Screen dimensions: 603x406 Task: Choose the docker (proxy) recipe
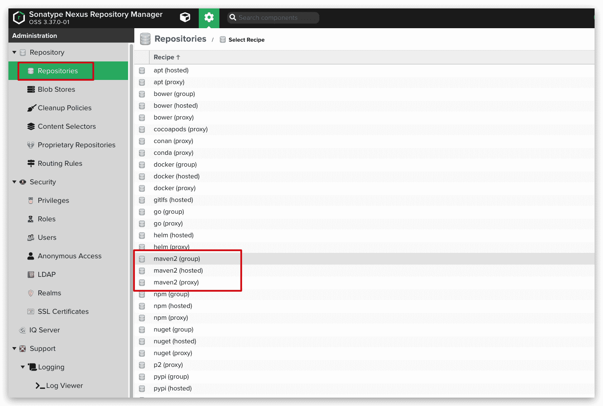click(x=174, y=188)
